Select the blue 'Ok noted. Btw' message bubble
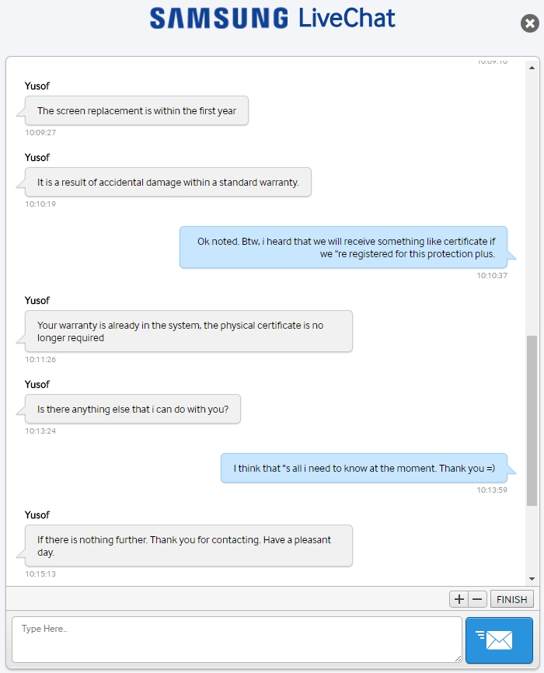Viewport: 544px width, 673px height. coord(347,248)
